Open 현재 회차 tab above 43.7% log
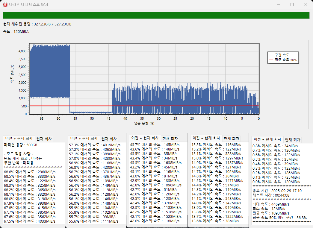The width and height of the screenshot is (313, 228). tap(170, 139)
